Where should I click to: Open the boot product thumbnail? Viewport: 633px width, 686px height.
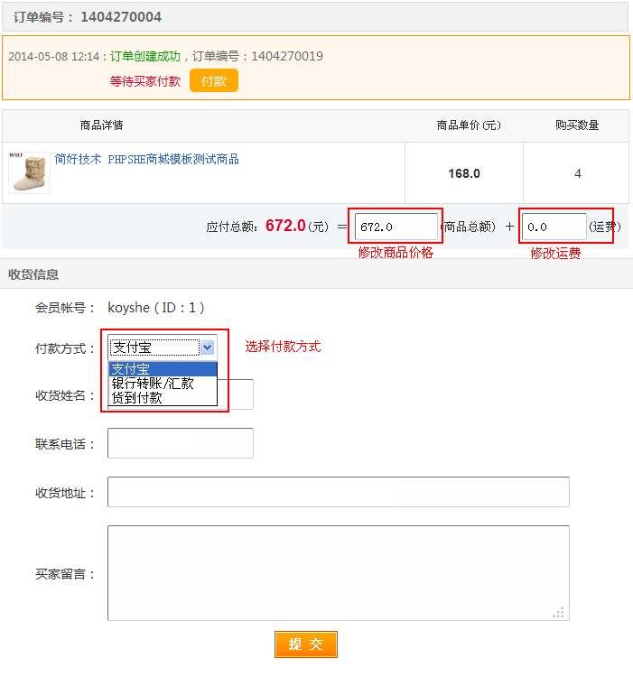coord(29,171)
